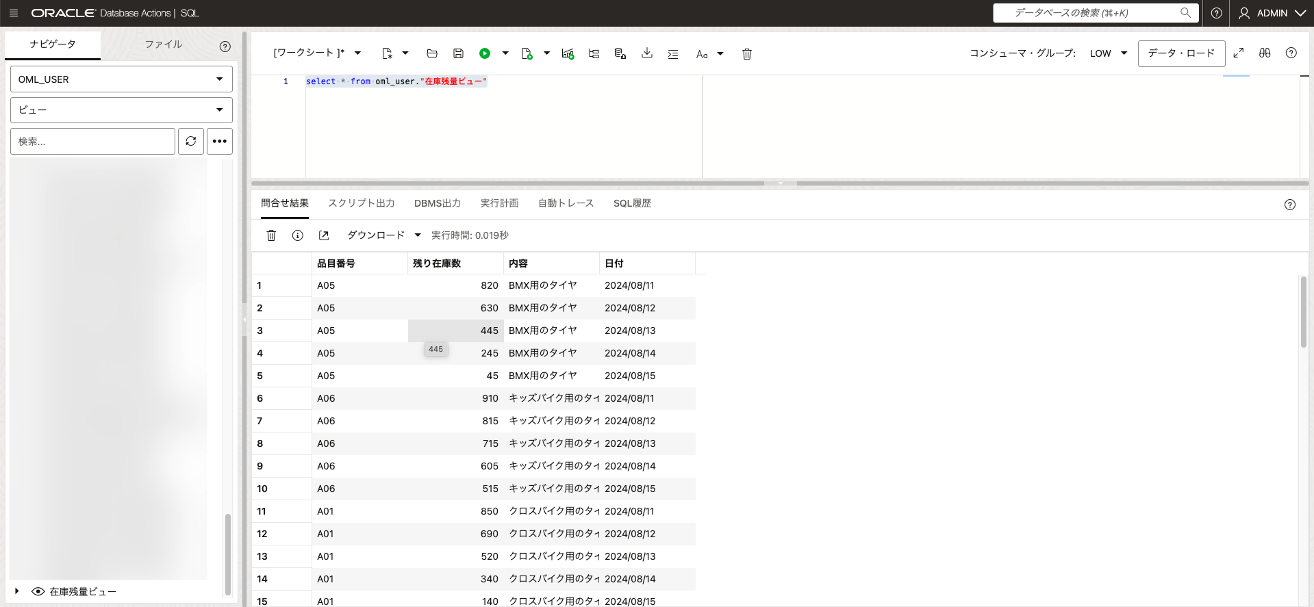Sort by the 日付 column header
The image size is (1314, 607).
pyautogui.click(x=648, y=263)
